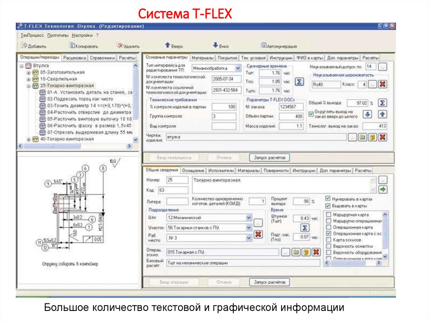Expand 40-Токарно-винторезная tree node

click(x=29, y=139)
